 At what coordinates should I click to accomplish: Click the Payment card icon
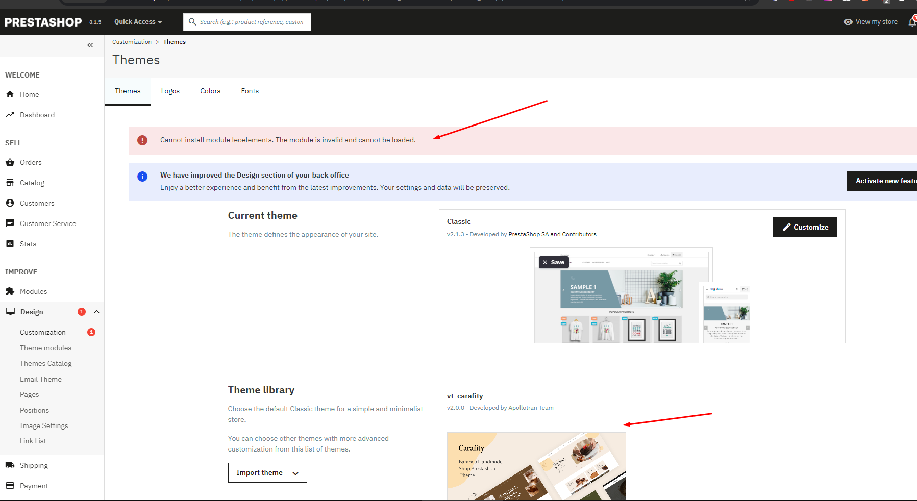pos(10,486)
